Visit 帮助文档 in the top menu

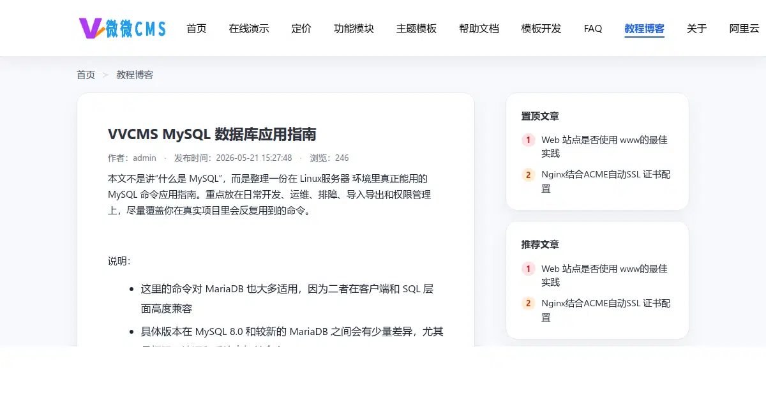pyautogui.click(x=479, y=29)
